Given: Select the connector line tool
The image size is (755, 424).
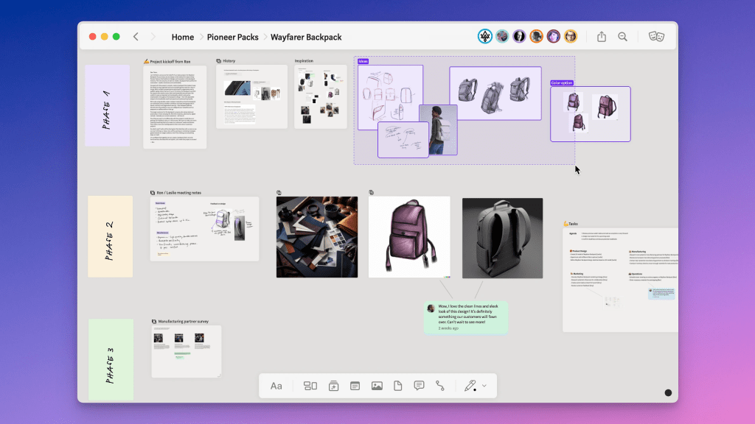Looking at the screenshot, I should (440, 386).
